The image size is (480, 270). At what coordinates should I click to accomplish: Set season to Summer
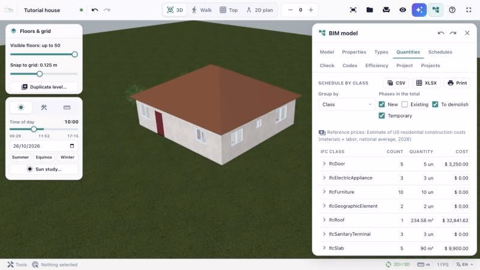(x=20, y=157)
